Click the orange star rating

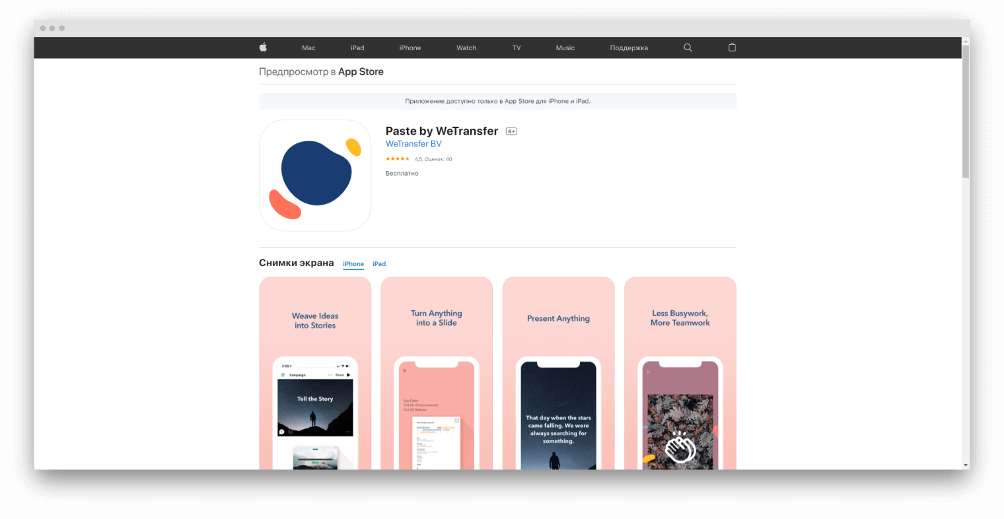398,158
